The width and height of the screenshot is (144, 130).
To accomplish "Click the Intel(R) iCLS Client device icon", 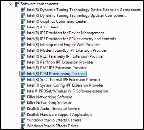I will point(23,27).
